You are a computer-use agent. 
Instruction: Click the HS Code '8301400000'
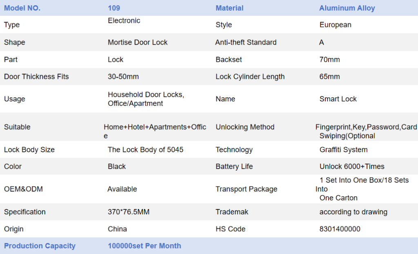click(x=340, y=229)
